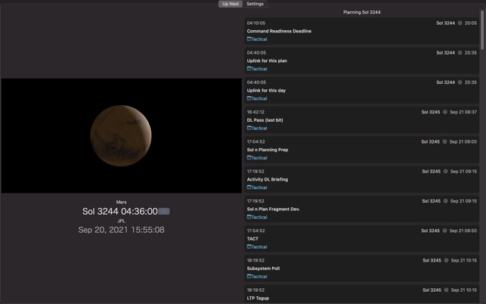Click the Mars globe image
The image size is (486, 304).
coord(121,135)
